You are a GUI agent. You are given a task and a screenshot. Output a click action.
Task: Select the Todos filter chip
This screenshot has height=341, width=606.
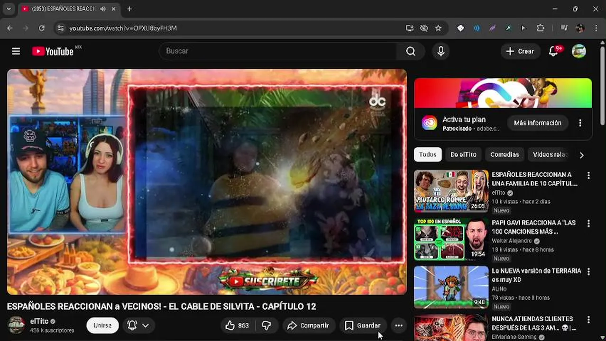click(428, 154)
